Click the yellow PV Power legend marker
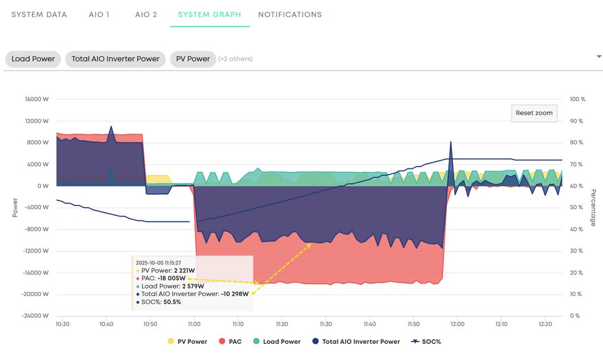This screenshot has height=355, width=603. pyautogui.click(x=171, y=341)
